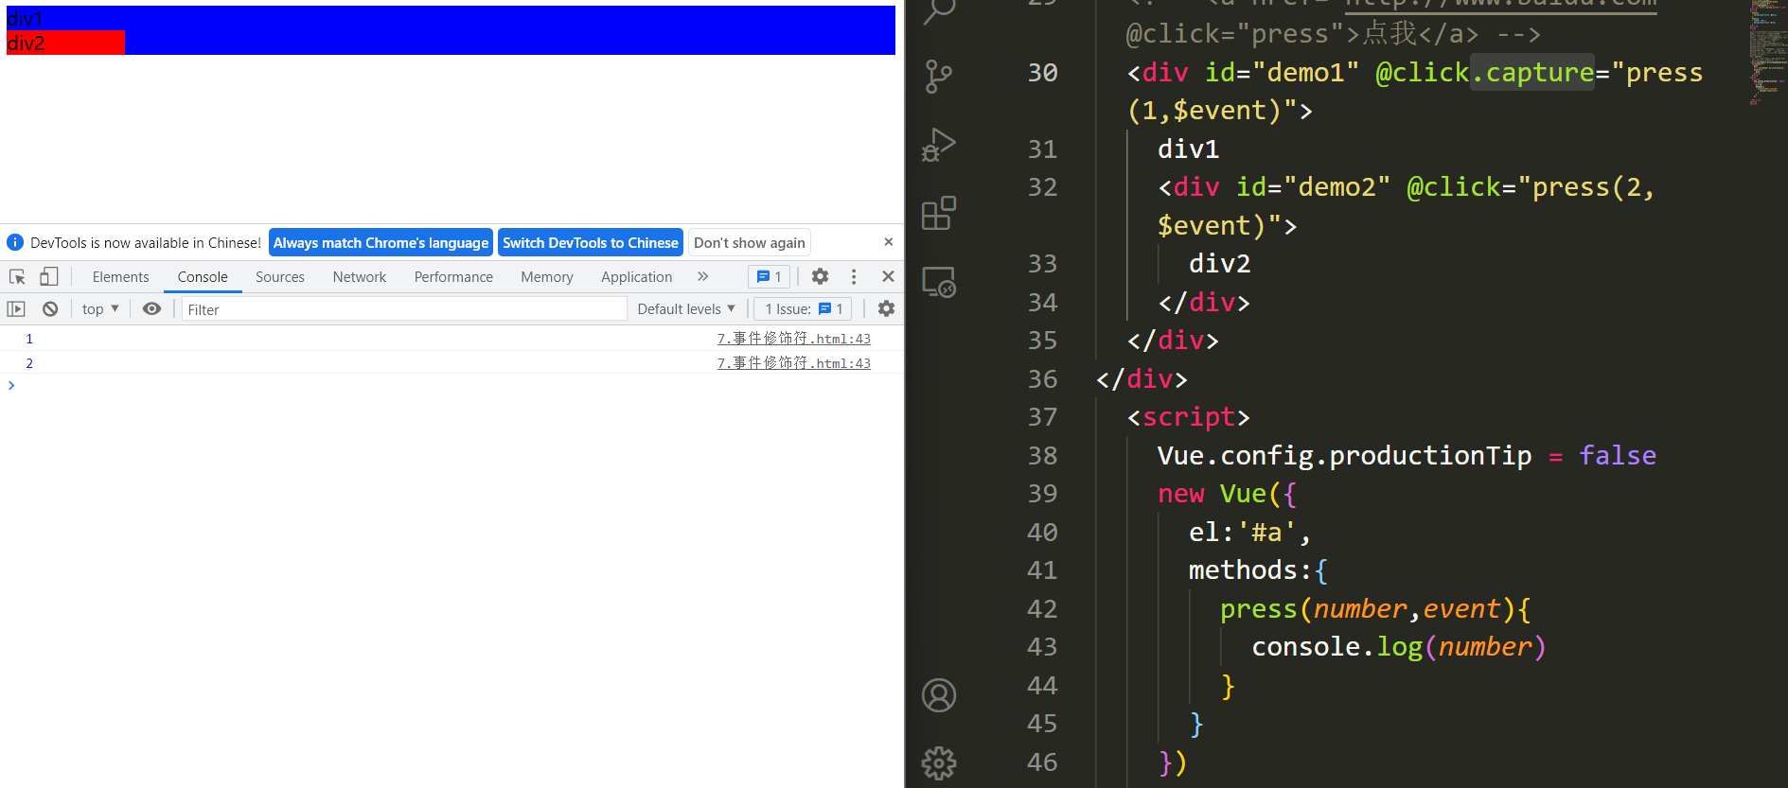Click the VS Code minimap
Viewport: 1788px width, 788px height.
[x=1766, y=52]
